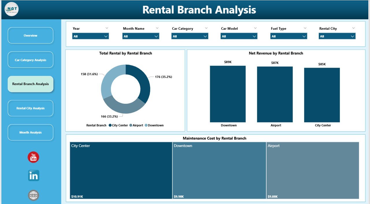The height and width of the screenshot is (204, 370).
Task: Click the Car Model dropdown chevron arrow
Action: [x=256, y=28]
